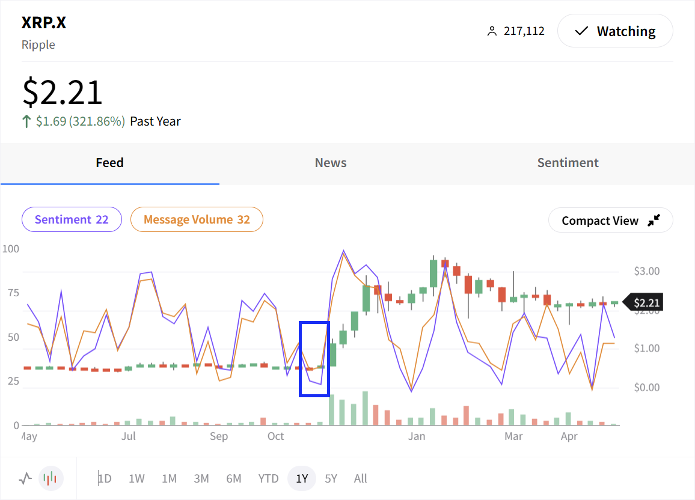Click the Watching button

click(x=615, y=31)
